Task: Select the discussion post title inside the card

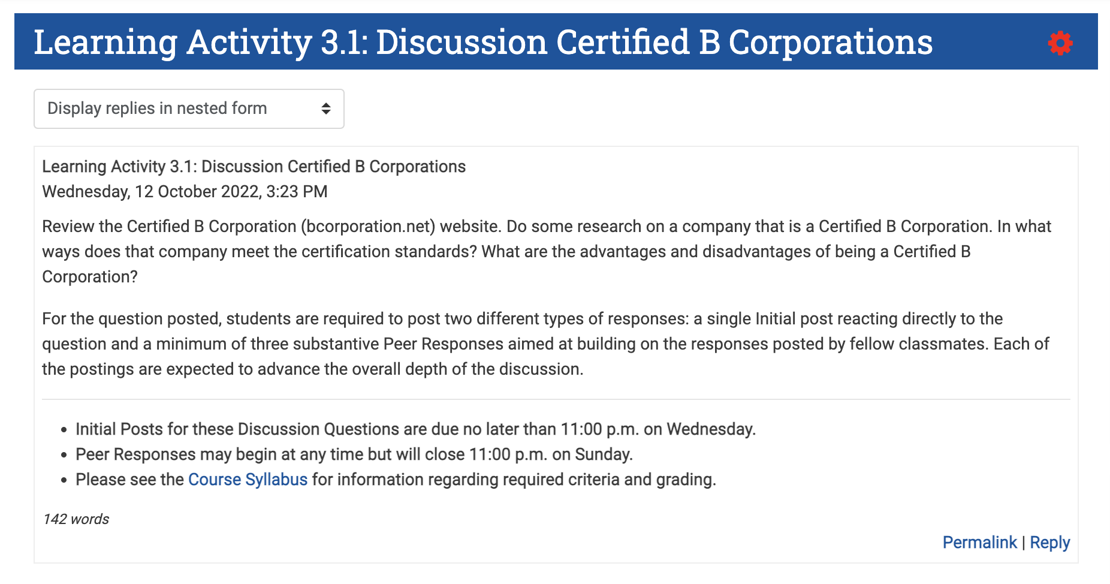Action: pos(253,166)
